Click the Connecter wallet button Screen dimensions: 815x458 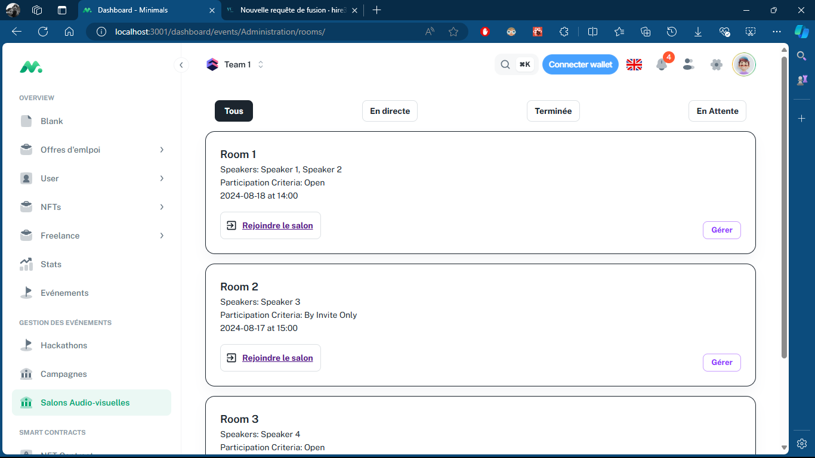tap(581, 64)
